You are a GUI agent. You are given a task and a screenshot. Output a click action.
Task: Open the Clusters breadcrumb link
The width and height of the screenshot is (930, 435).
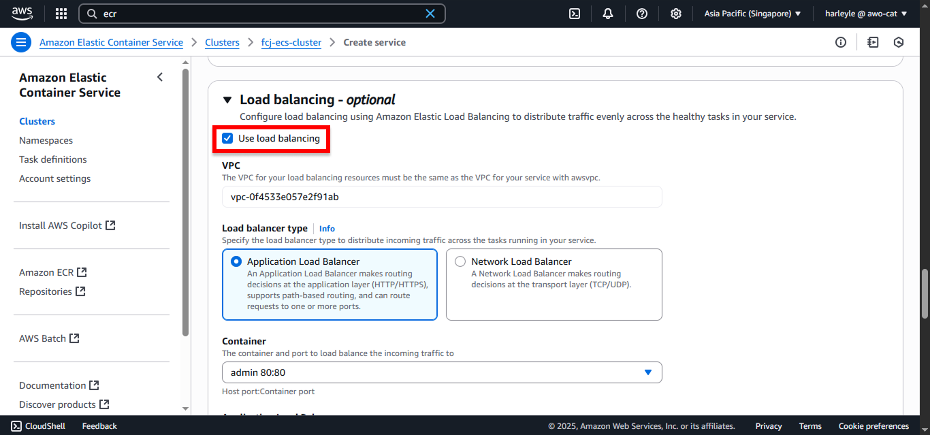pyautogui.click(x=222, y=42)
